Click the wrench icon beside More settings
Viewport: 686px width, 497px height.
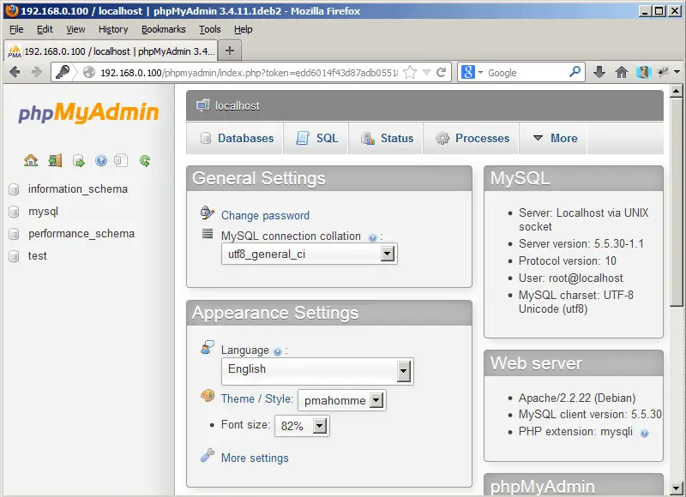pos(208,456)
